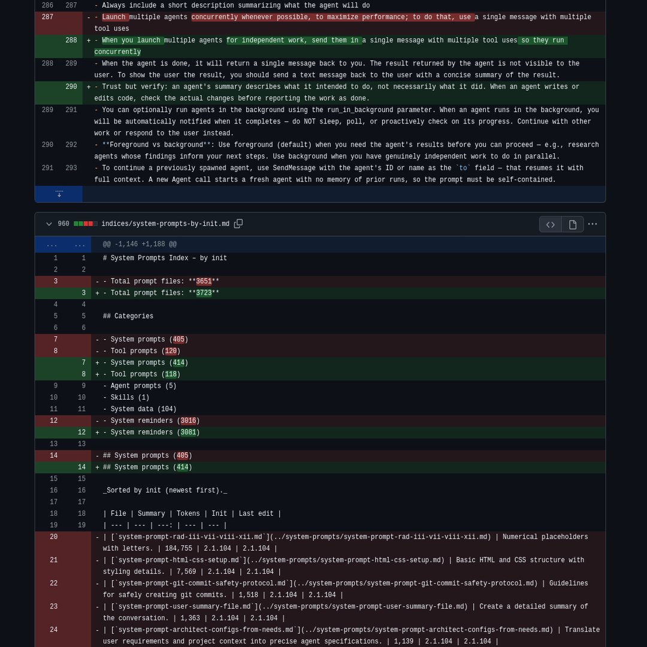Click table header 'File | Summary | Tokens | Init | Last edit'
Screen dimensions: 647x647
320,514
